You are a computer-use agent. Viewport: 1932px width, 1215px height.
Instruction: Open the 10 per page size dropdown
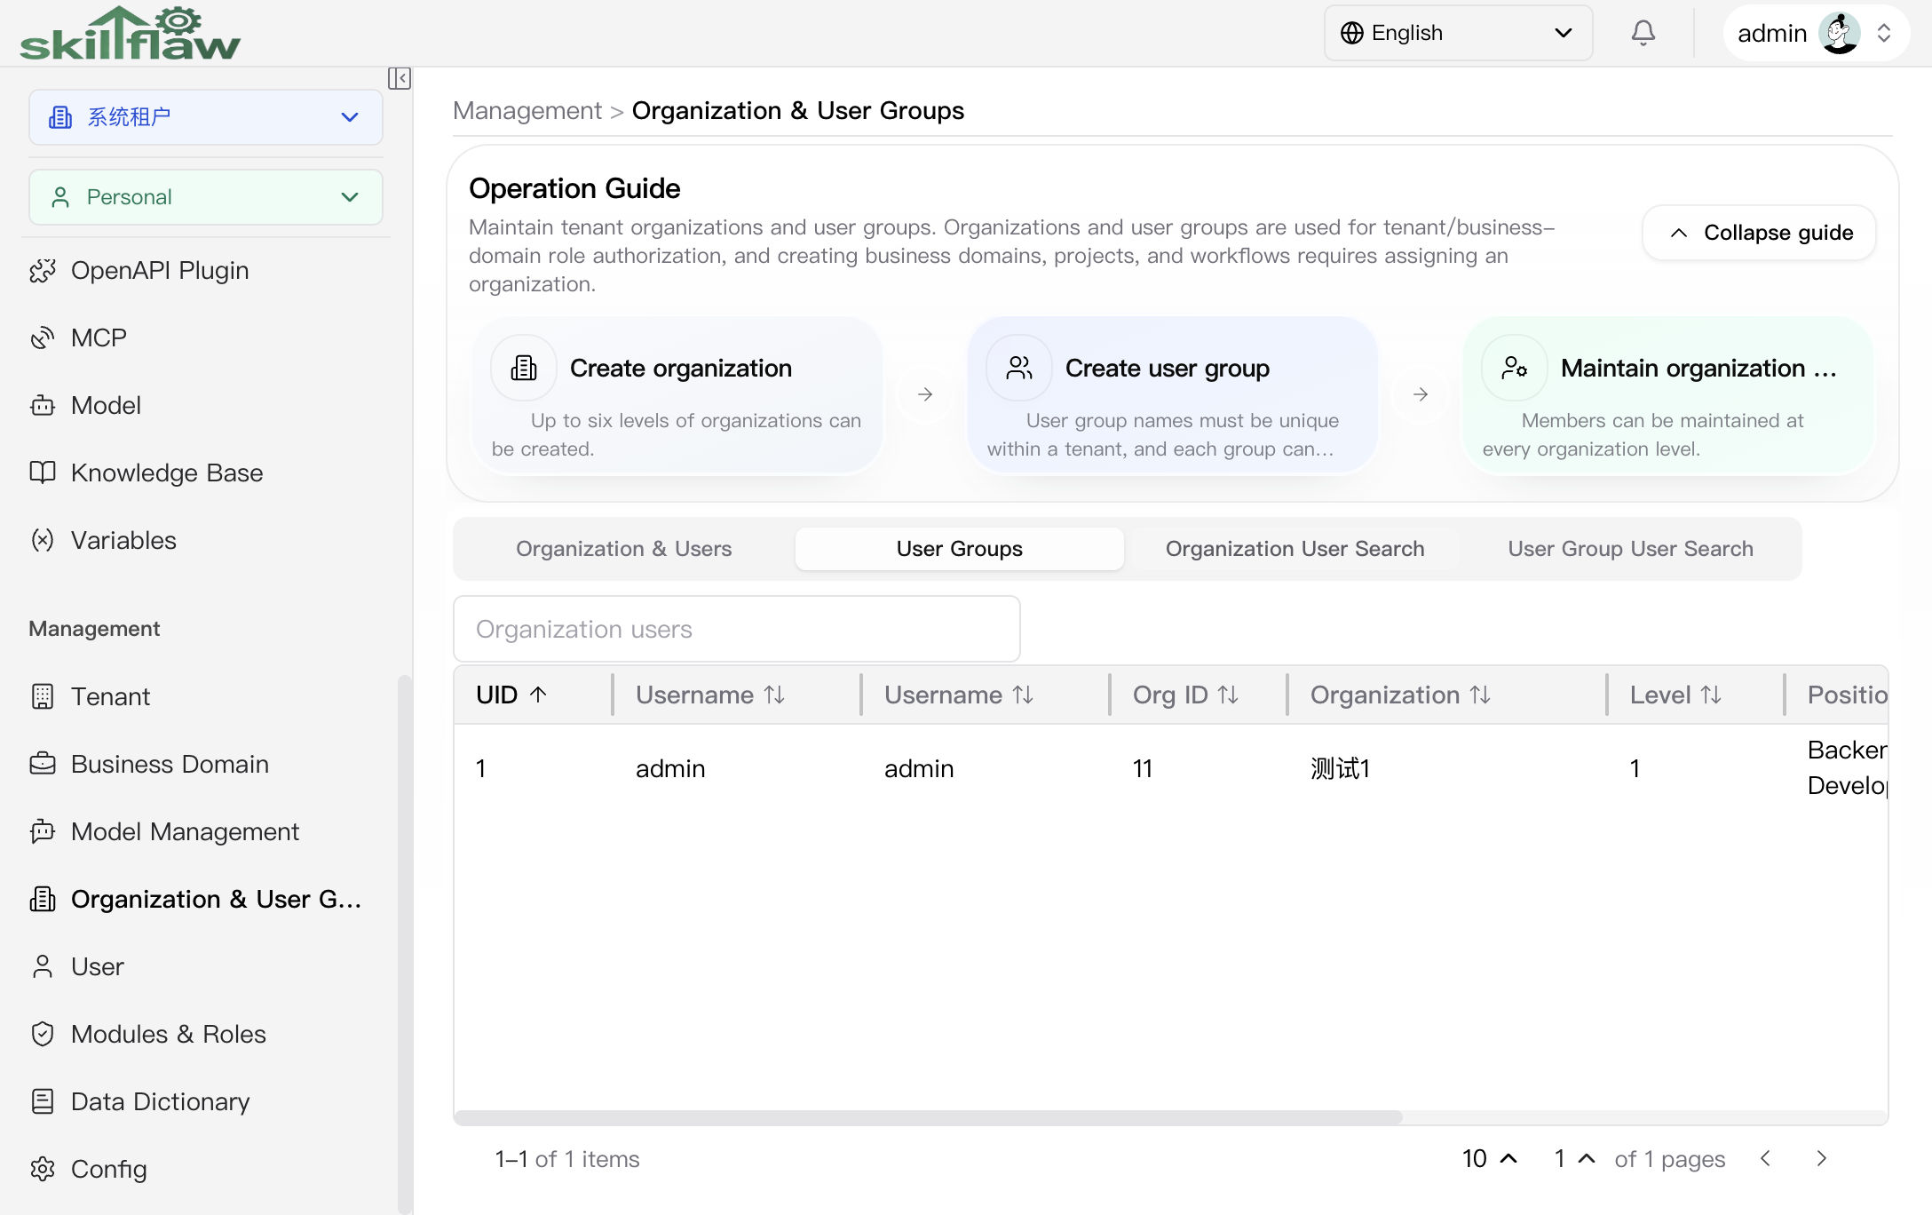point(1490,1159)
